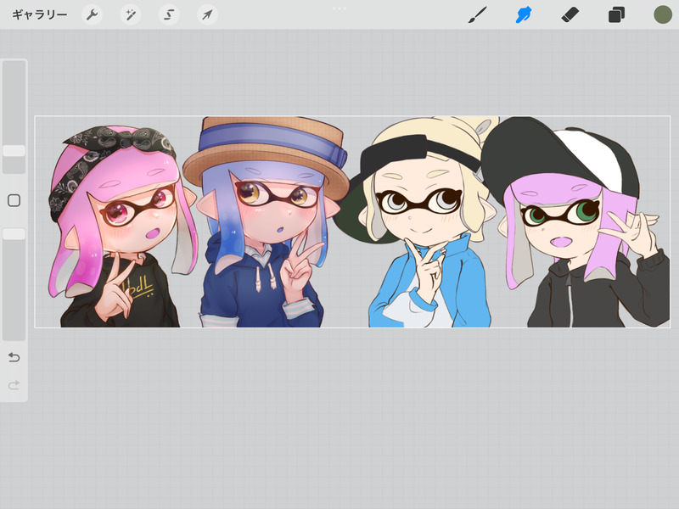Undo the last action

click(14, 357)
